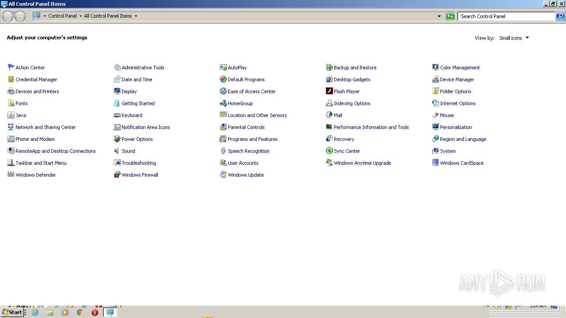Open the Device Manager icon
The image size is (566, 318).
[436, 79]
